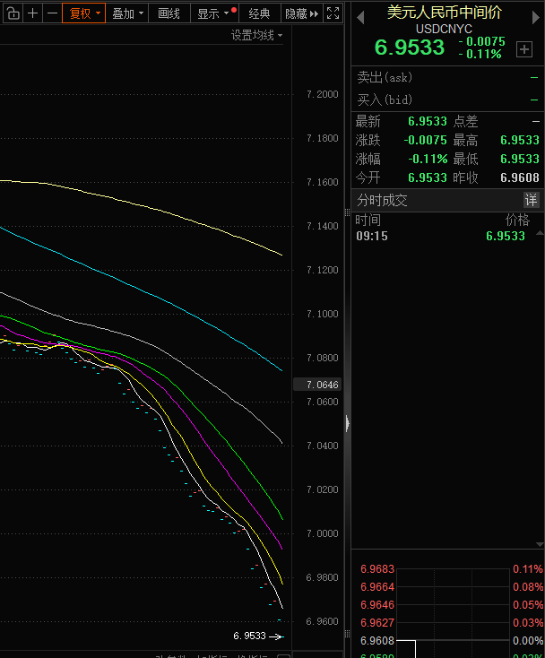This screenshot has height=658, width=545.
Task: Expand the 叠加 overlay dropdown
Action: 127,13
